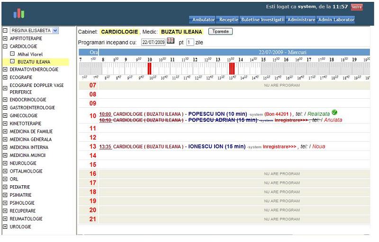This screenshot has height=242, width=379.
Task: Collapse the CARDIOLOGIE tree node
Action: (x=5, y=47)
